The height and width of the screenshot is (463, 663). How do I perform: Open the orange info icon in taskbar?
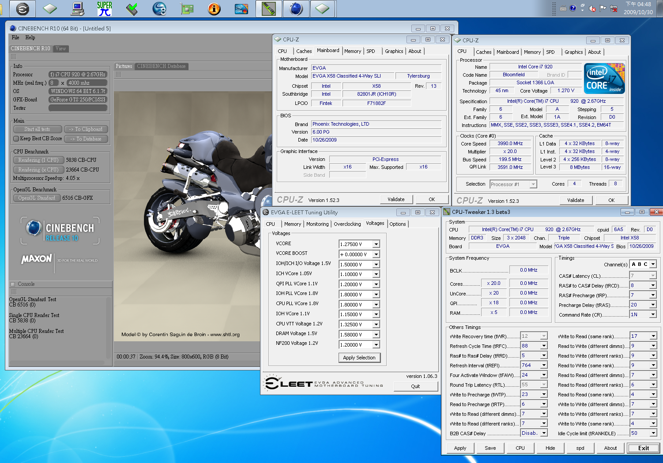coord(214,9)
